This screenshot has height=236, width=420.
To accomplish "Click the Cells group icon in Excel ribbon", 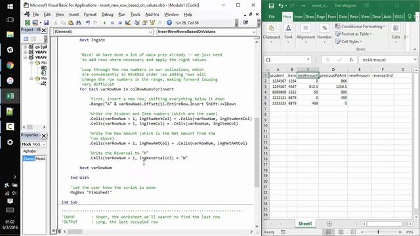I will 396,28.
